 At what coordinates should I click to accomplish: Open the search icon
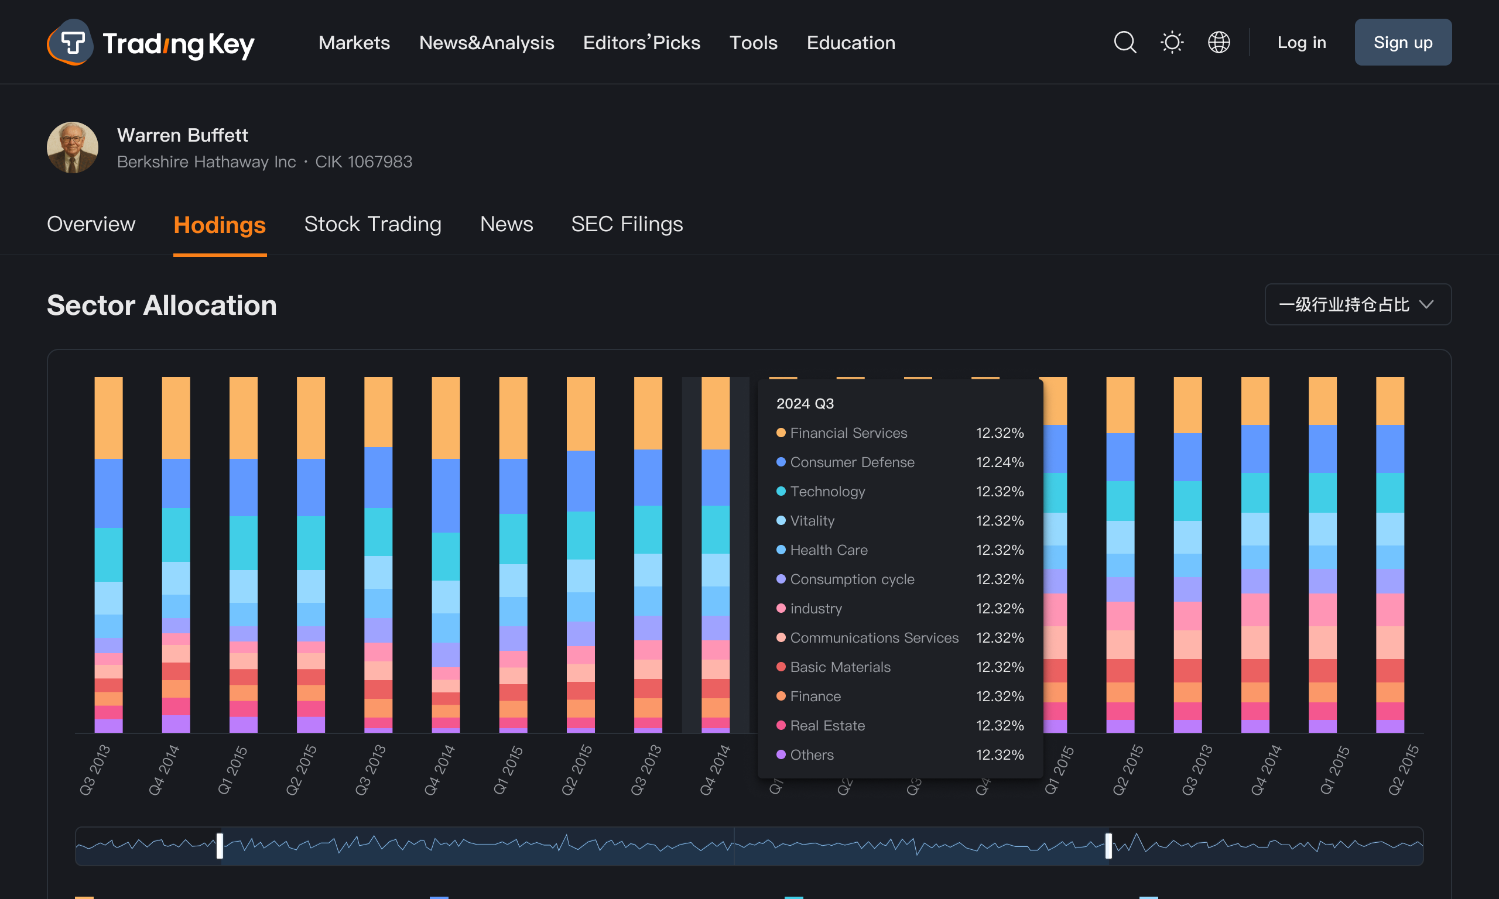(x=1125, y=42)
